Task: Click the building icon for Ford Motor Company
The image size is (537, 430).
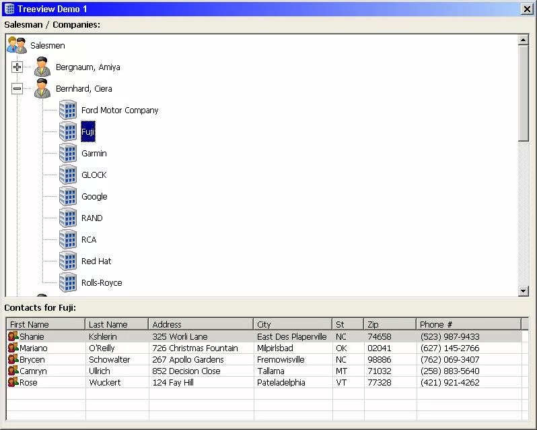Action: click(x=68, y=110)
